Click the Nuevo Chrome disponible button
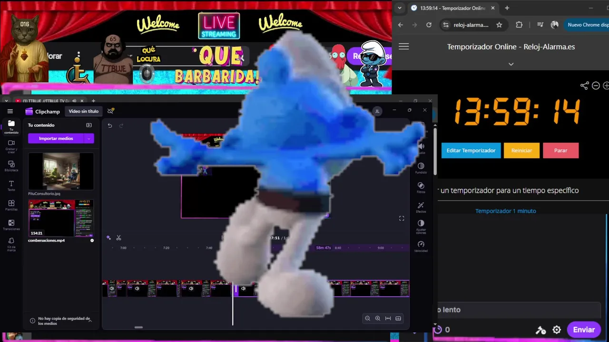 click(x=586, y=25)
